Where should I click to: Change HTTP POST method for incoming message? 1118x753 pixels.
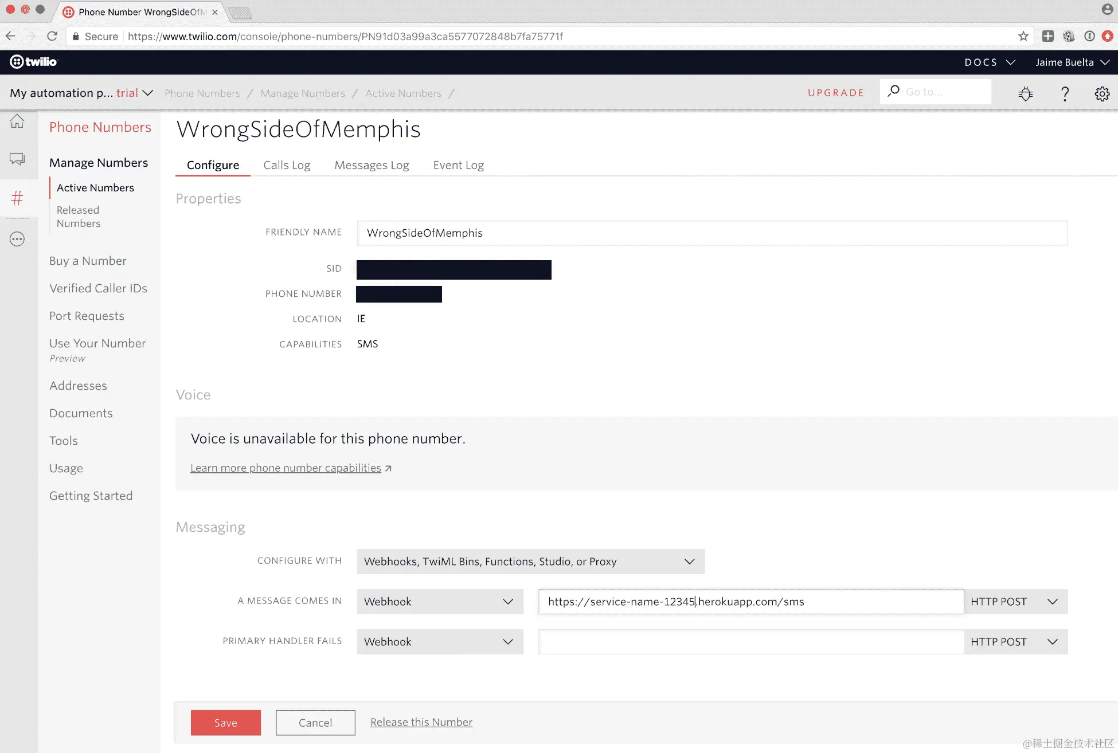[x=1015, y=602]
